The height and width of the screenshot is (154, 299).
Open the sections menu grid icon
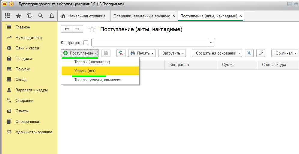click(7, 16)
